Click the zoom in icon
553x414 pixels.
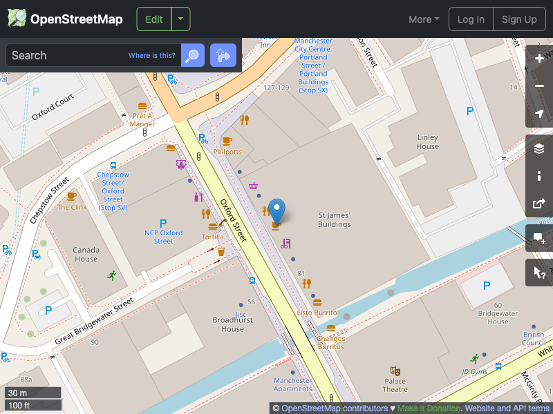click(539, 59)
